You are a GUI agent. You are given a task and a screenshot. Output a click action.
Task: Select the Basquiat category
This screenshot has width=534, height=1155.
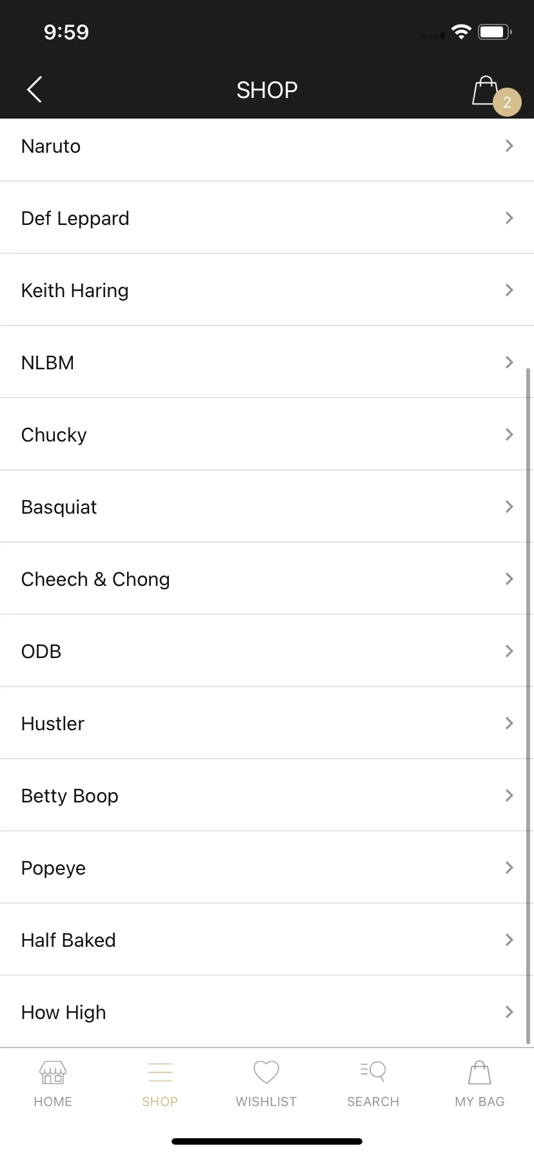tap(267, 507)
